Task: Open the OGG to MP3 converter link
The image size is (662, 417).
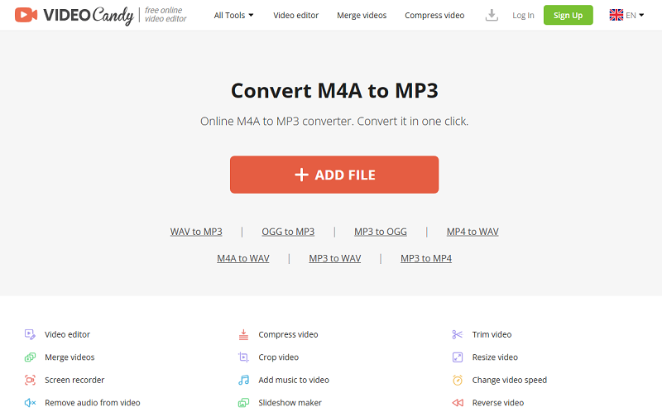Action: 288,232
